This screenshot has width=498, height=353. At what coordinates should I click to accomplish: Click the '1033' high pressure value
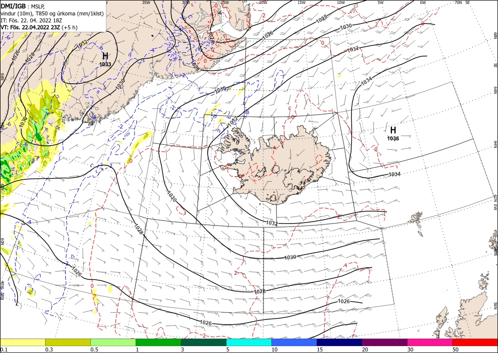click(x=105, y=64)
